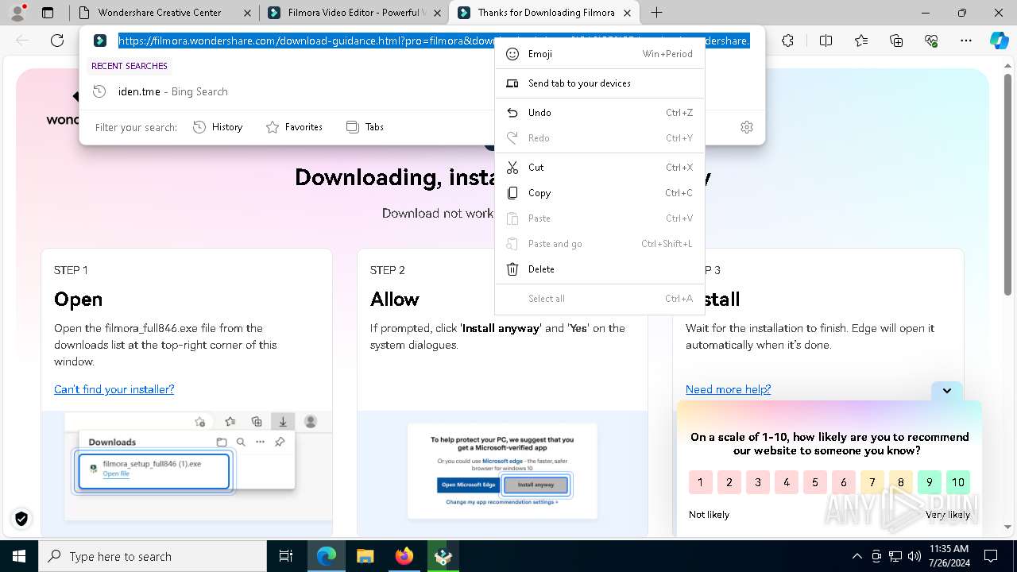Rate recommendation score 9

[930, 482]
